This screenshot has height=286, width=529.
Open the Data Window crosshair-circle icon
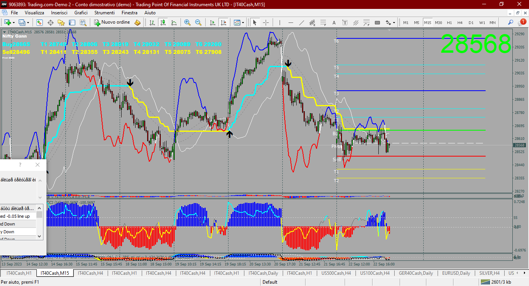50,22
